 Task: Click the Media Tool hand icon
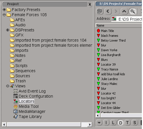pyautogui.click(x=16, y=106)
